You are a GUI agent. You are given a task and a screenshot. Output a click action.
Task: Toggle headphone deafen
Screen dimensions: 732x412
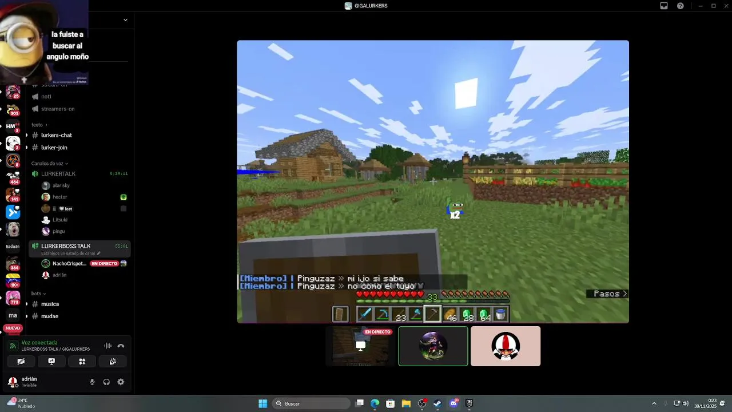pos(106,382)
